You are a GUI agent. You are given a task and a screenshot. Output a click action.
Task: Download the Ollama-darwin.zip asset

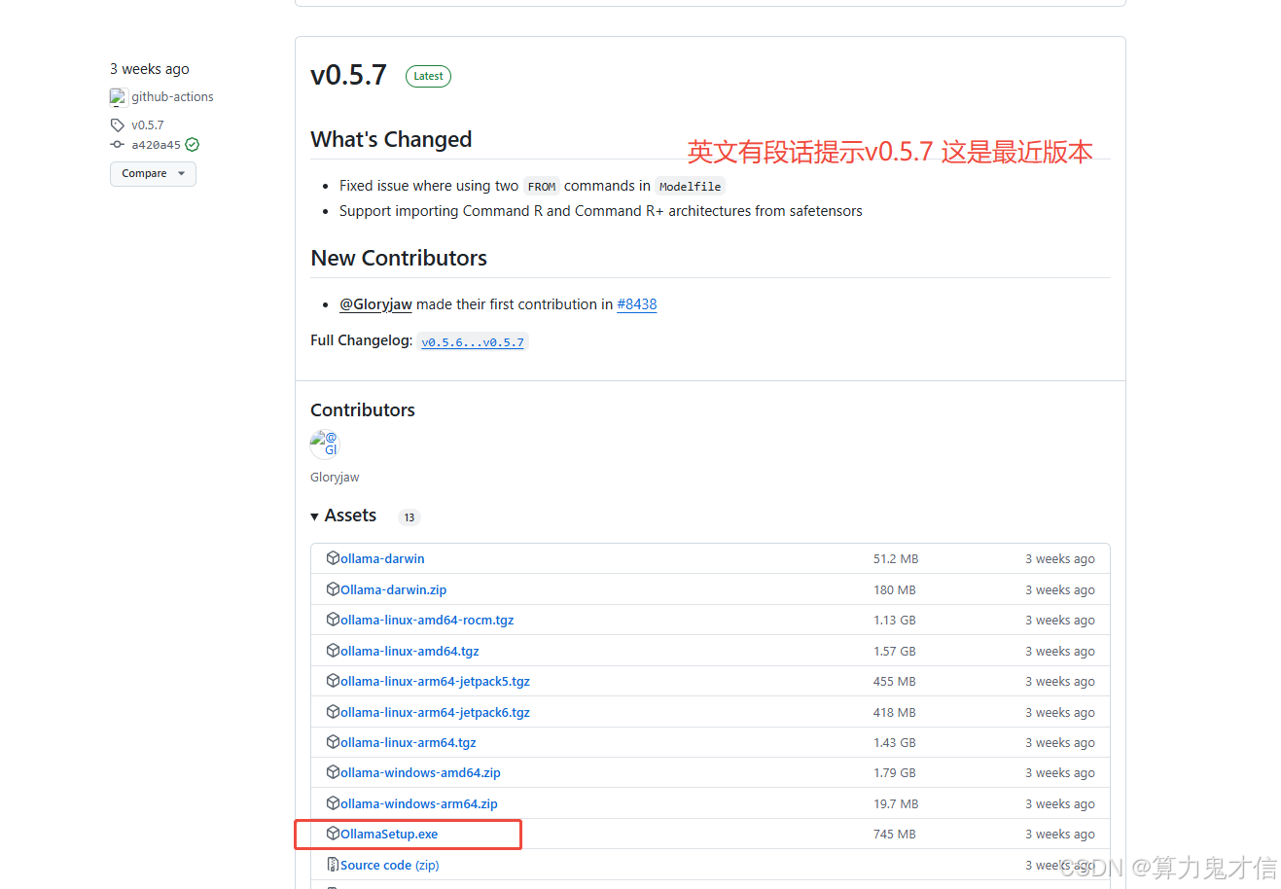(x=393, y=589)
